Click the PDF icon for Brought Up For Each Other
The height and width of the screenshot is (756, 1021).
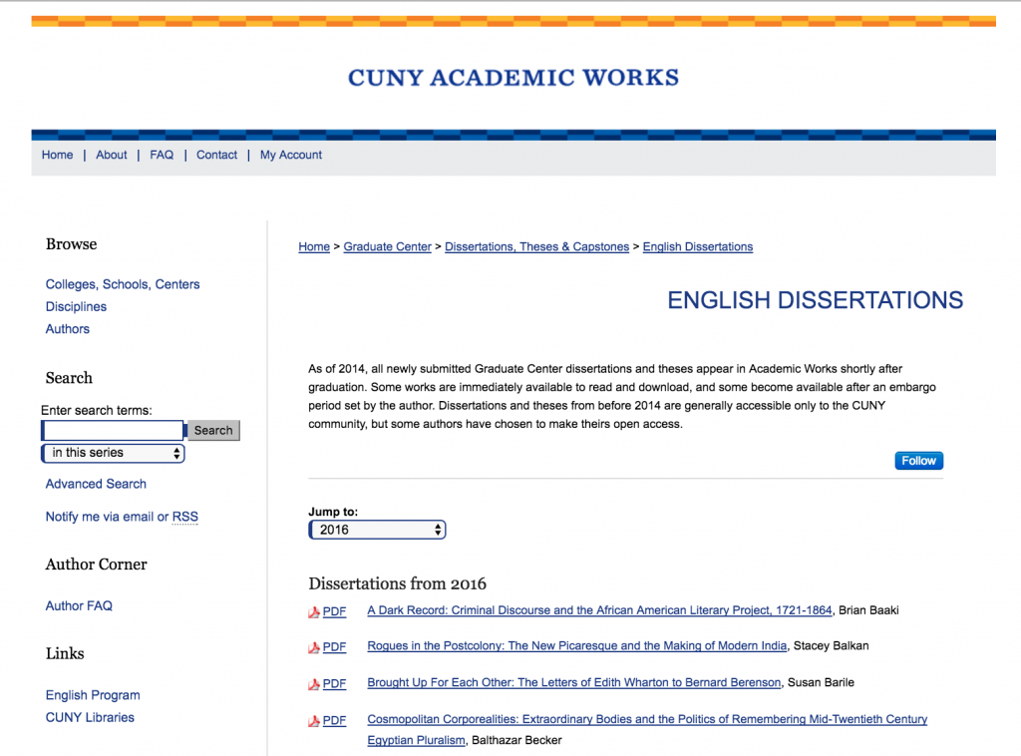(x=314, y=684)
